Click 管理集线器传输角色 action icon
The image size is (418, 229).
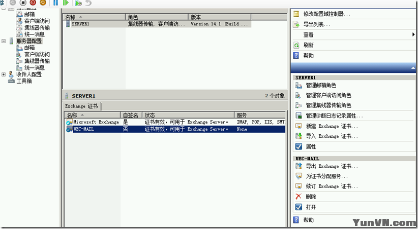pyautogui.click(x=298, y=105)
